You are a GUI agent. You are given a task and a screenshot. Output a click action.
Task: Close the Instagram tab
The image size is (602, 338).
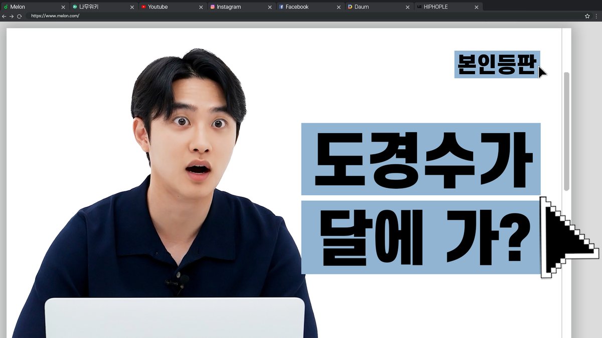tap(270, 8)
